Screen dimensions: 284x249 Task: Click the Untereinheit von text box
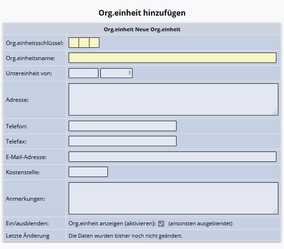click(83, 73)
